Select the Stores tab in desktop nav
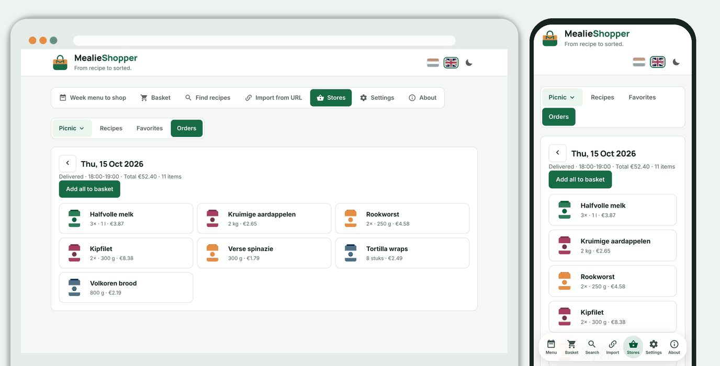This screenshot has height=366, width=720. (x=331, y=98)
